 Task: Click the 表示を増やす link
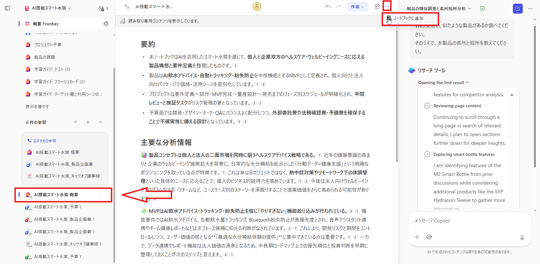(37, 106)
